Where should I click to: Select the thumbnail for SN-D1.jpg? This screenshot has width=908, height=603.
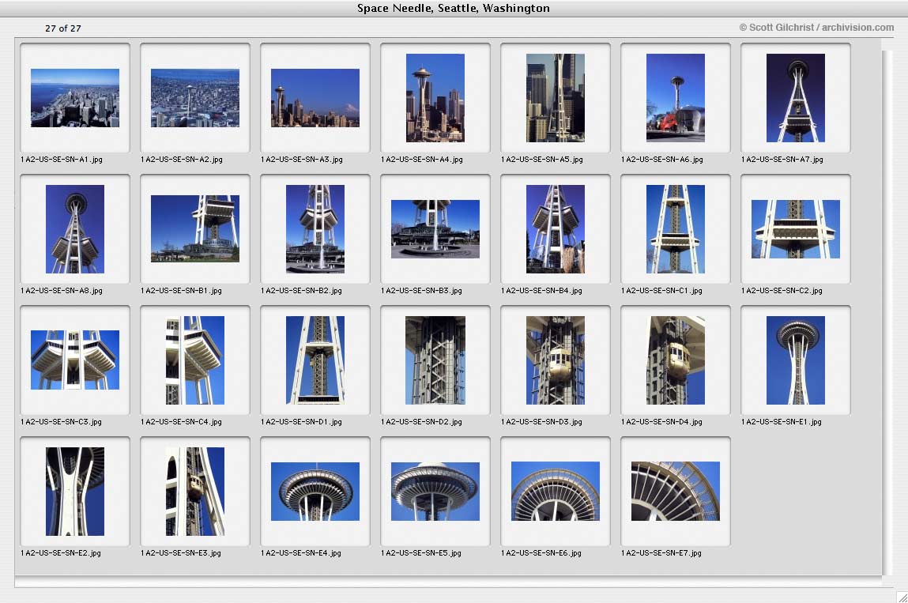click(315, 360)
